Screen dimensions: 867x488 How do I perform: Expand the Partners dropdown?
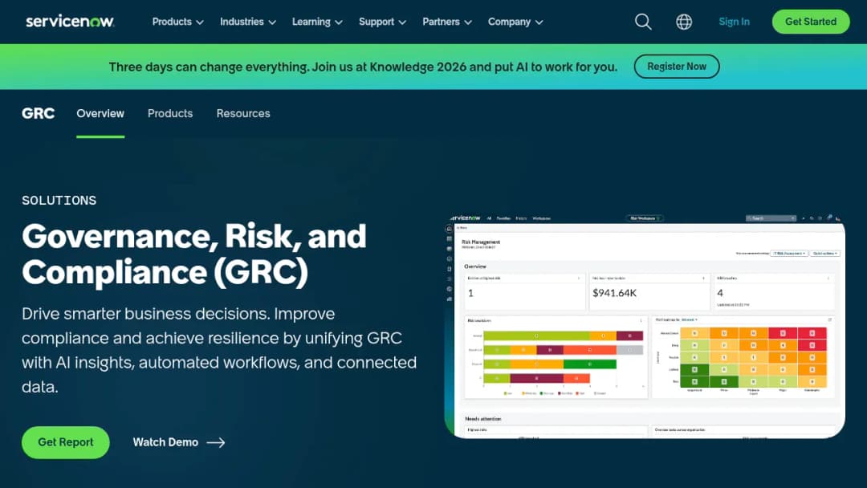coord(447,22)
